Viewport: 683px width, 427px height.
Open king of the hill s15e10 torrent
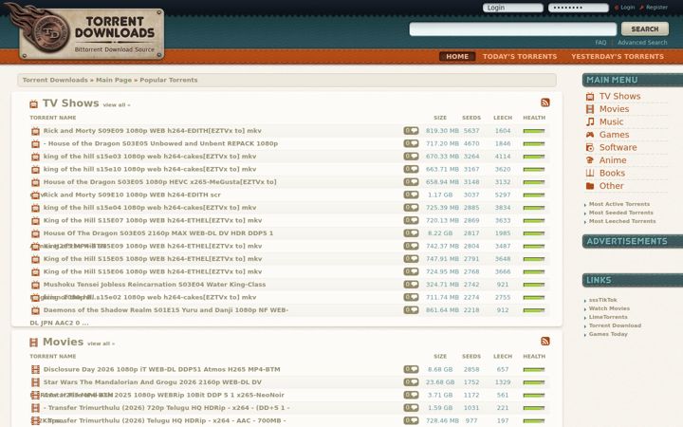point(150,169)
